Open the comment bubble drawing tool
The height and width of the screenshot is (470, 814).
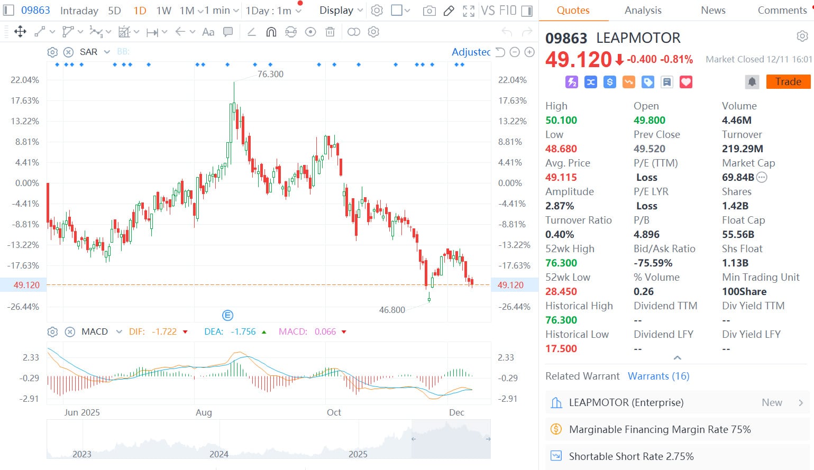228,32
